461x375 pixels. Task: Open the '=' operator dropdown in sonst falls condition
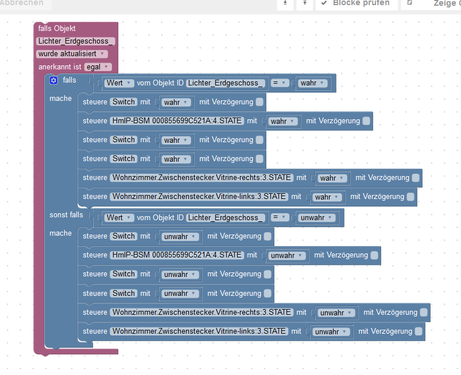click(x=280, y=217)
